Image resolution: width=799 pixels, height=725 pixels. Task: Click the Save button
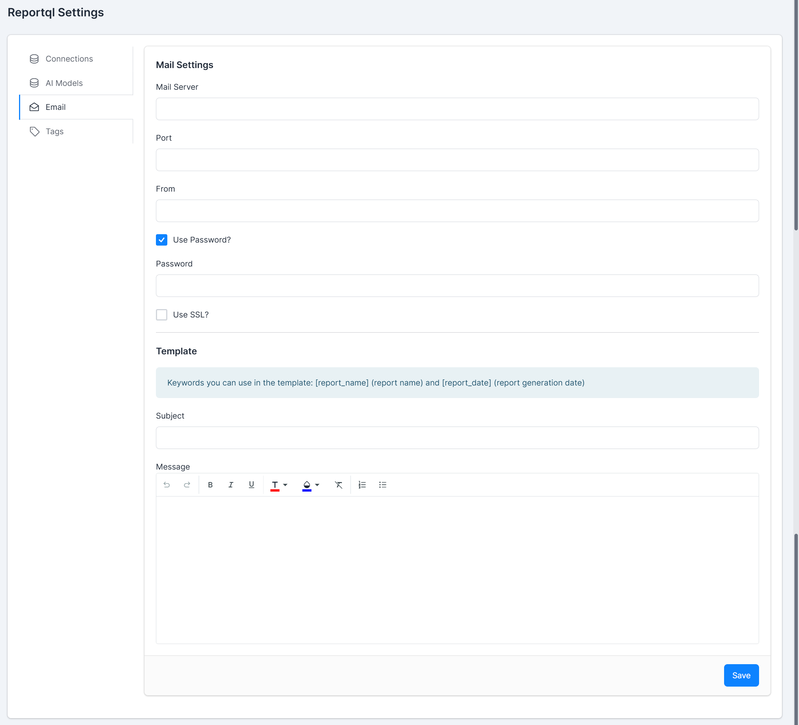(x=741, y=675)
